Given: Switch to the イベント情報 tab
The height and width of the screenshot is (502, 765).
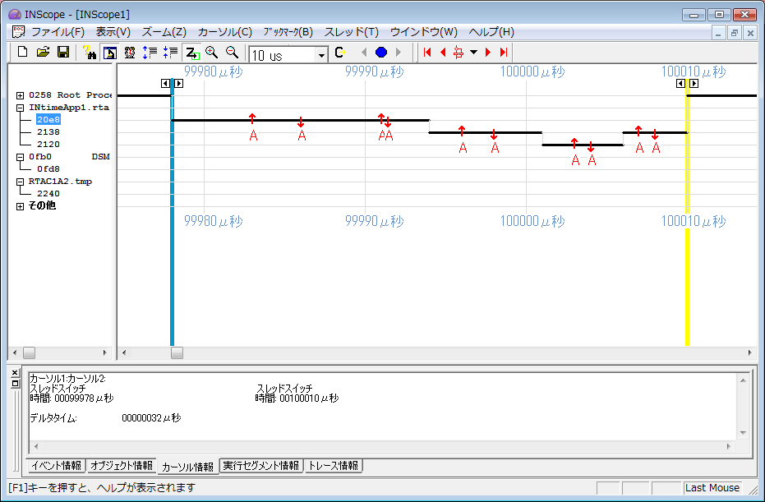Looking at the screenshot, I should pos(58,466).
